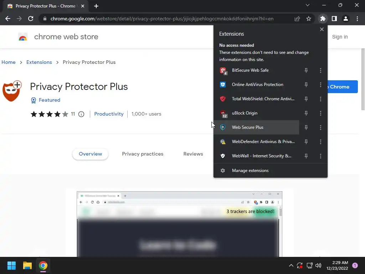Click the star rating

coord(49,114)
